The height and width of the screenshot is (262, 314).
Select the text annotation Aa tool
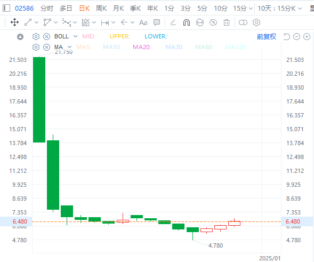click(x=143, y=22)
